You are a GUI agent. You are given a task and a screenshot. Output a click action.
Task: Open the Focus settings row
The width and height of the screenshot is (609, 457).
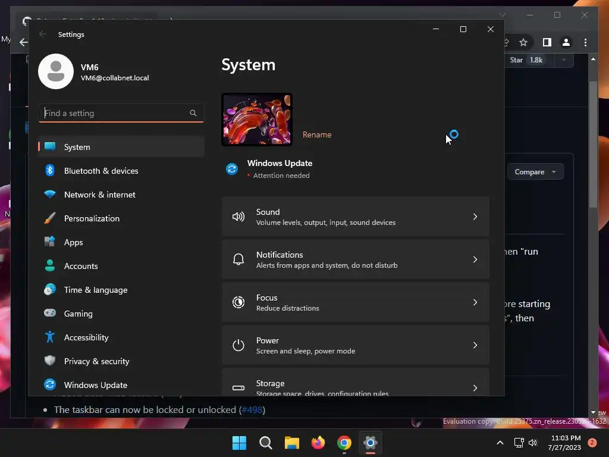point(356,302)
